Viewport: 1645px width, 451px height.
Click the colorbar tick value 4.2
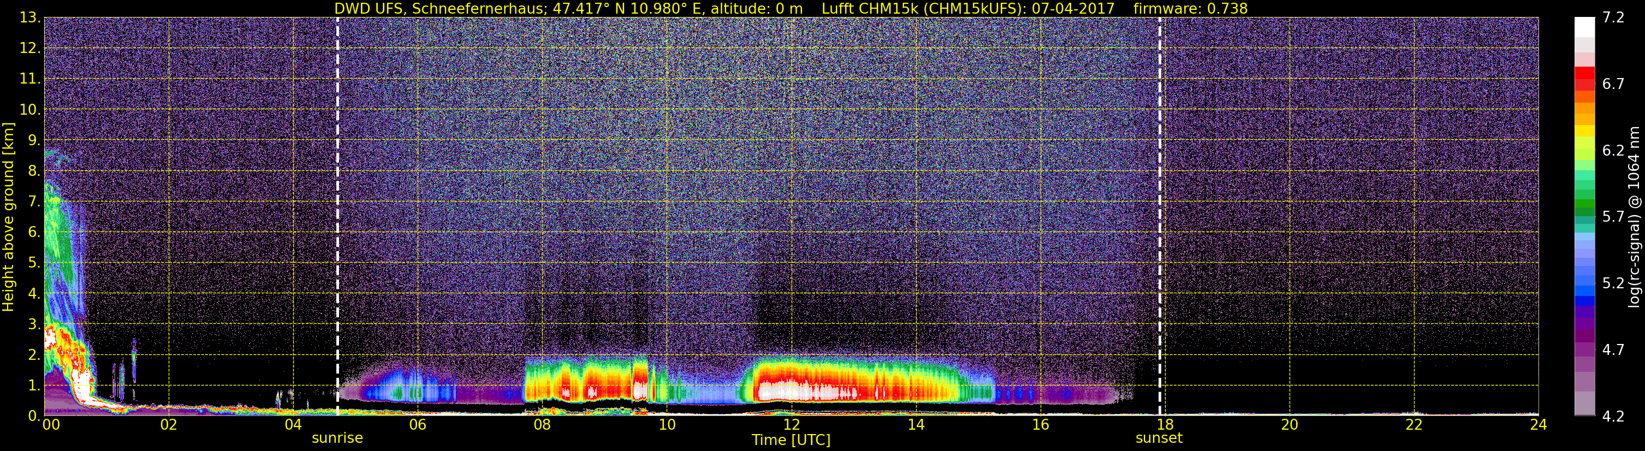1613,417
